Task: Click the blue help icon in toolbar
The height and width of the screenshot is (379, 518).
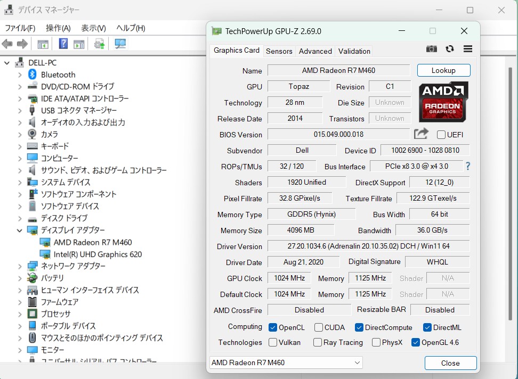Action: (x=63, y=44)
